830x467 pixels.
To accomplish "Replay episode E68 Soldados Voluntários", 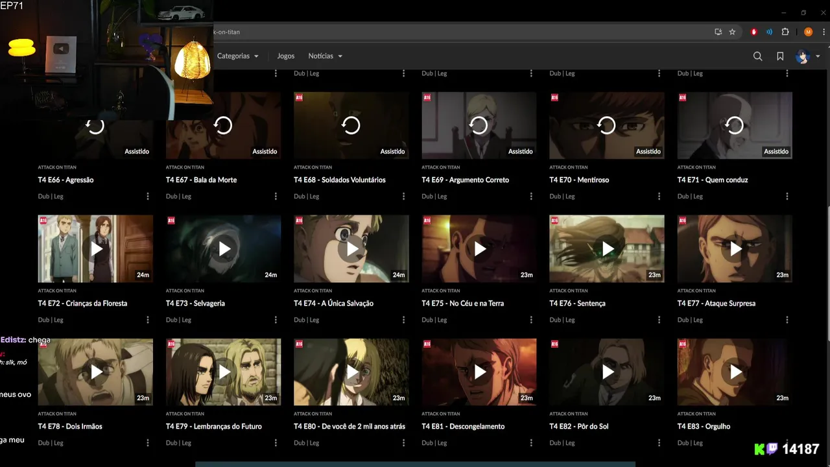I will click(x=351, y=125).
